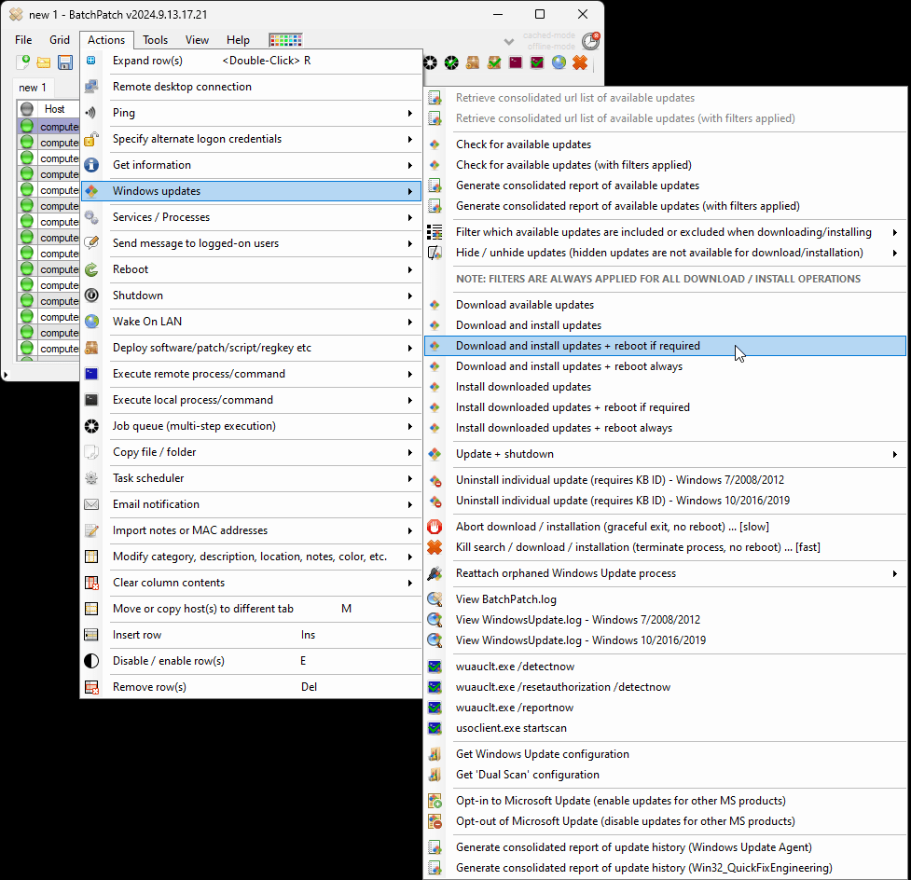Click the grey status circle in the grid header
911x880 pixels.
tap(27, 109)
